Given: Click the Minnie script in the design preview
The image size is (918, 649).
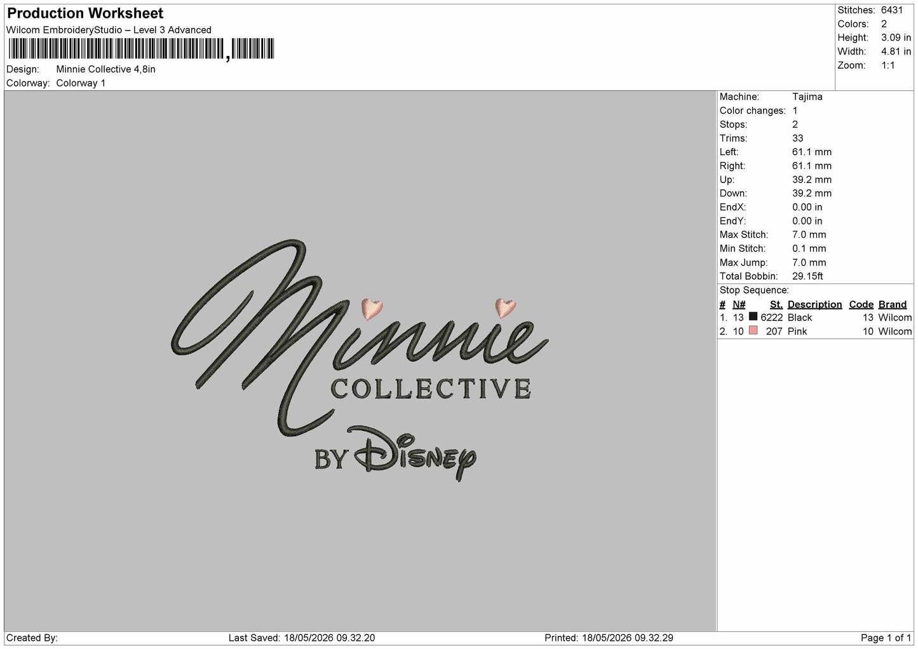Looking at the screenshot, I should pos(360,337).
